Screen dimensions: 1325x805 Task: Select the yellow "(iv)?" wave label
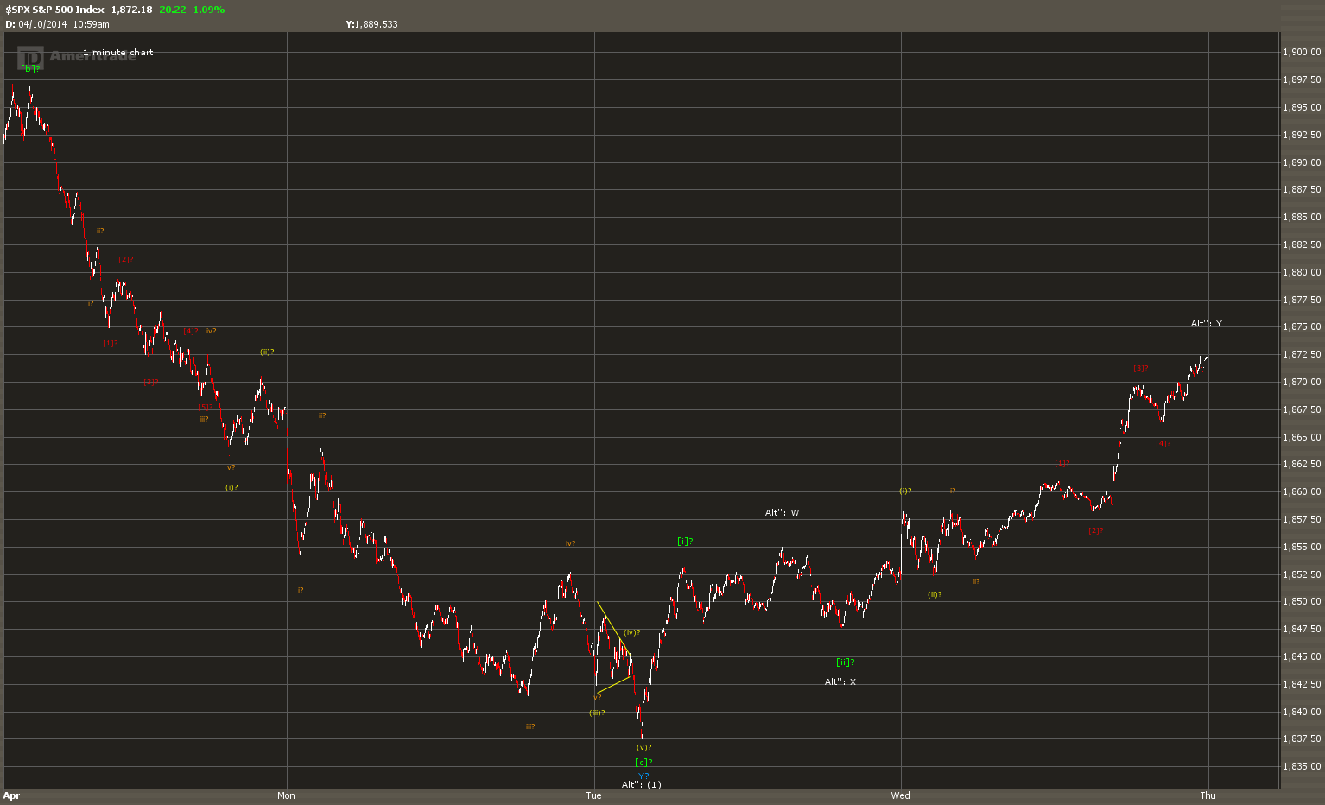pyautogui.click(x=632, y=633)
